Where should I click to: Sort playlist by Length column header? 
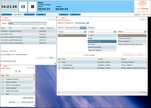click(42, 28)
